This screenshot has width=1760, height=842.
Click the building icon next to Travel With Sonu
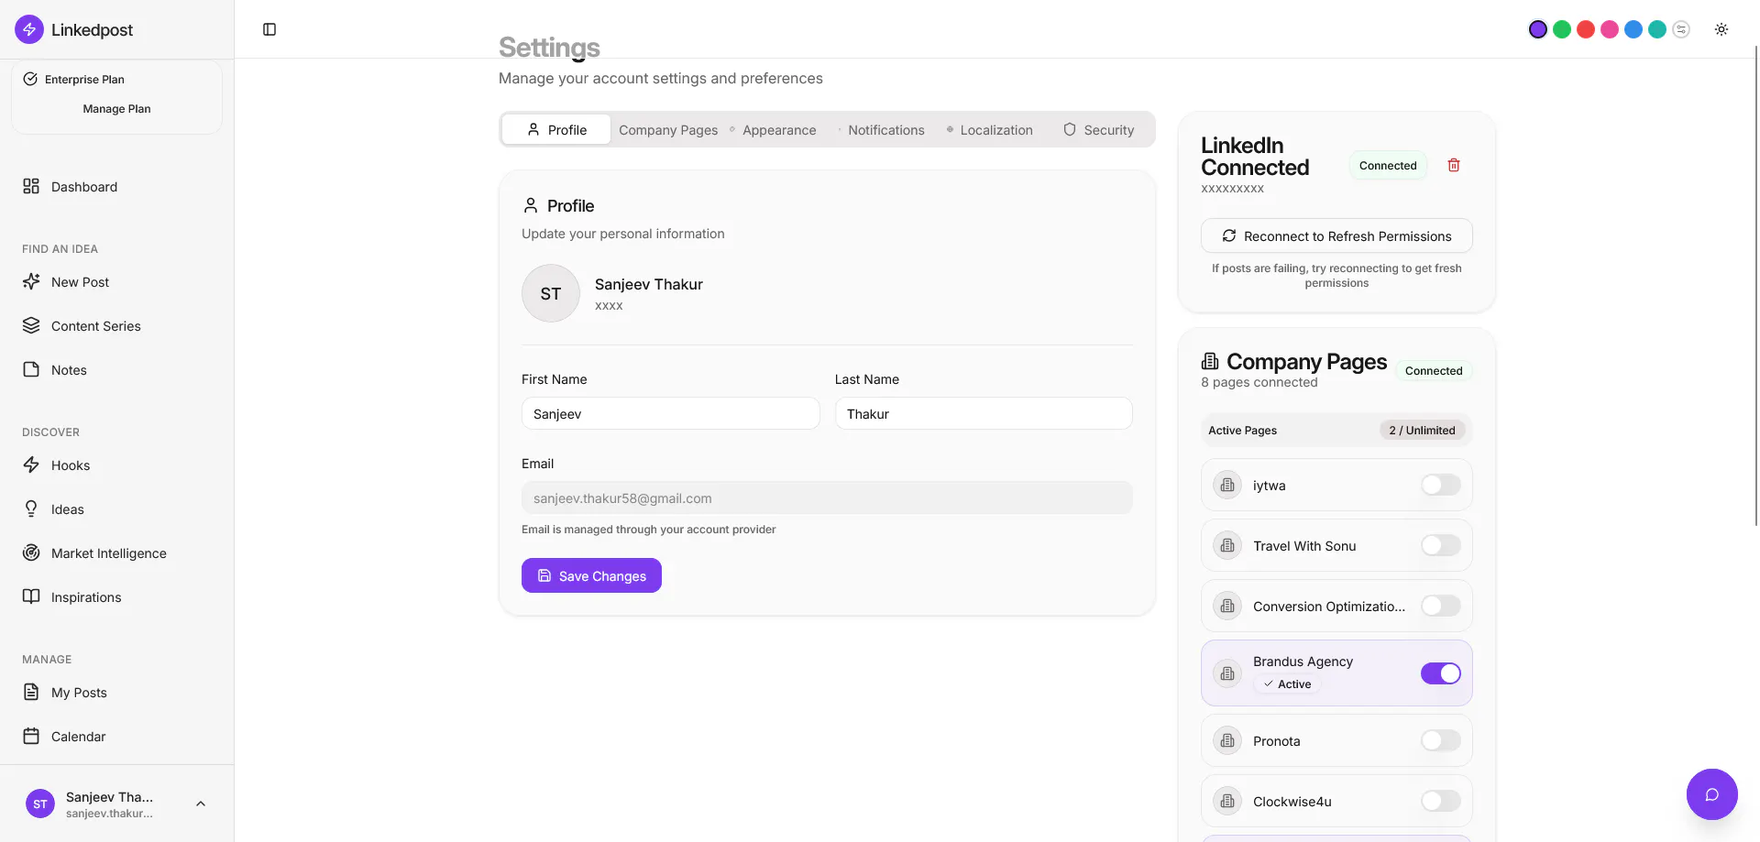click(1227, 545)
